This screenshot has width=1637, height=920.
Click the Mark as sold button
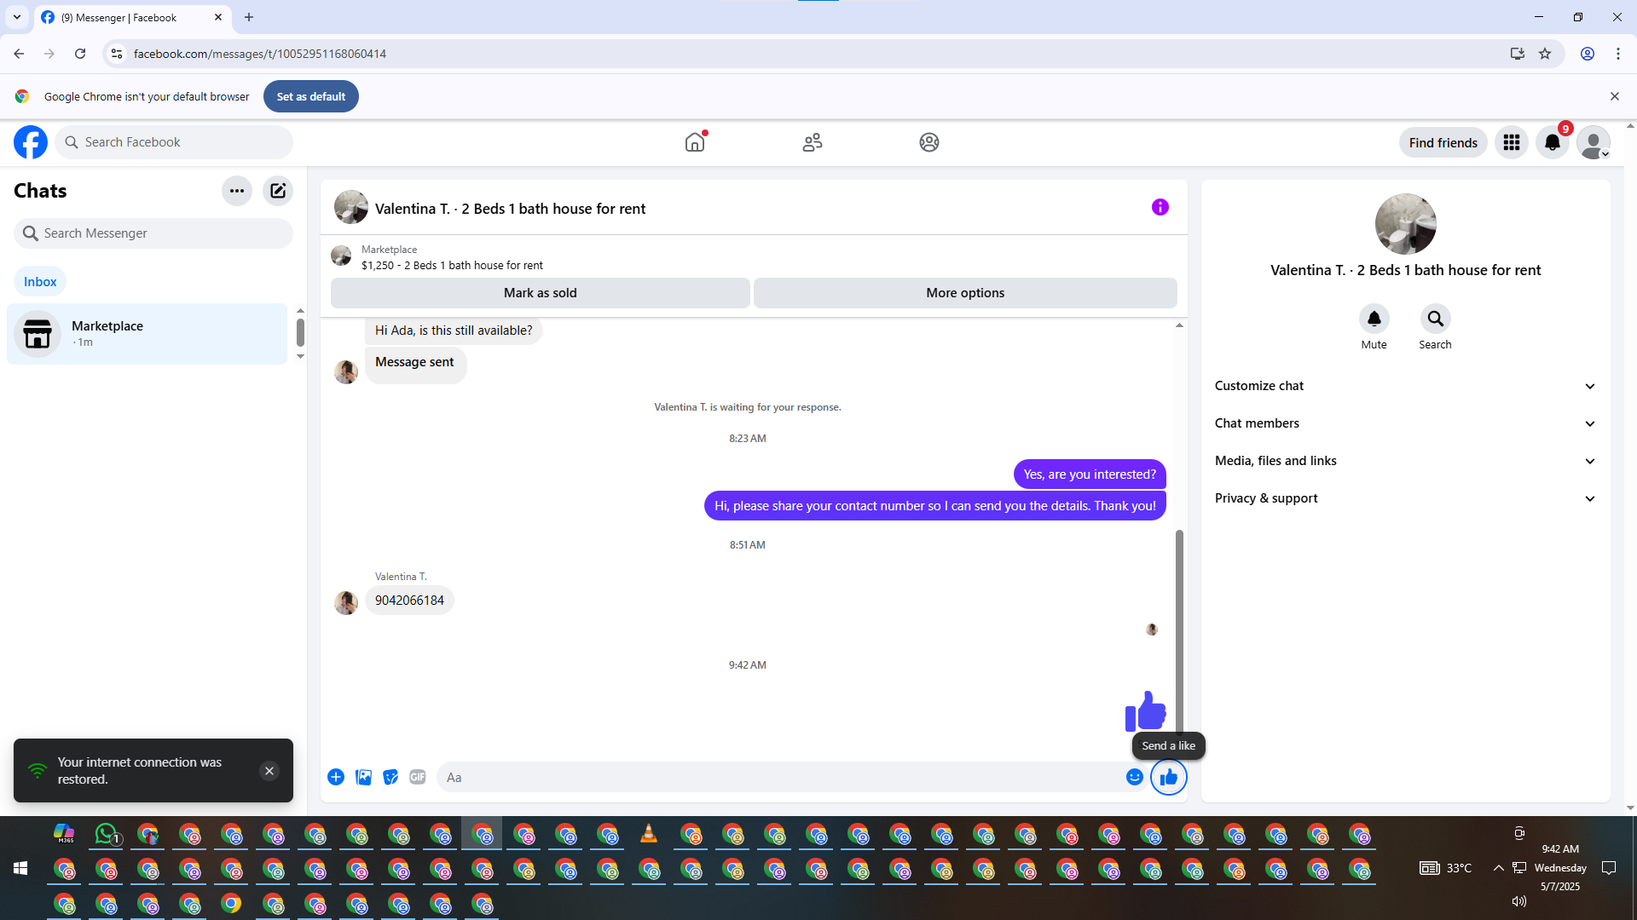click(540, 293)
